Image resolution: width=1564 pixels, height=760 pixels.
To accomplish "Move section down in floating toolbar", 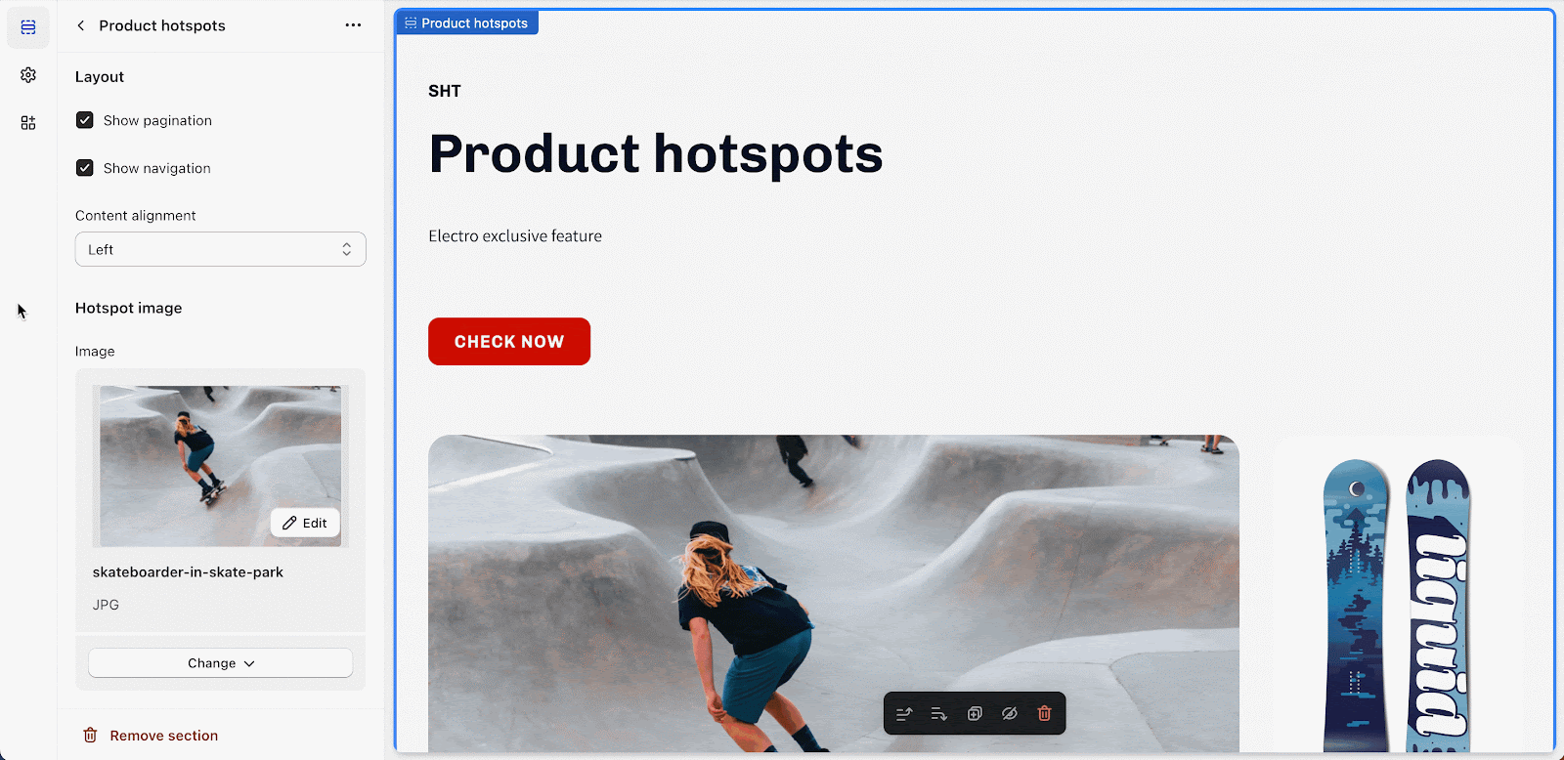I will pyautogui.click(x=939, y=714).
